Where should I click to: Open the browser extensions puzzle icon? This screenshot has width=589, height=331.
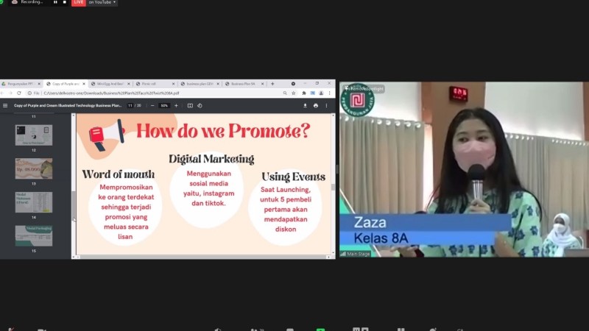click(305, 93)
